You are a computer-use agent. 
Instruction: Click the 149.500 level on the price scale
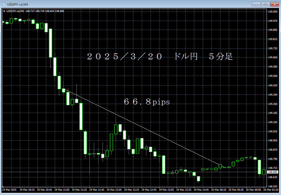pos(273,76)
